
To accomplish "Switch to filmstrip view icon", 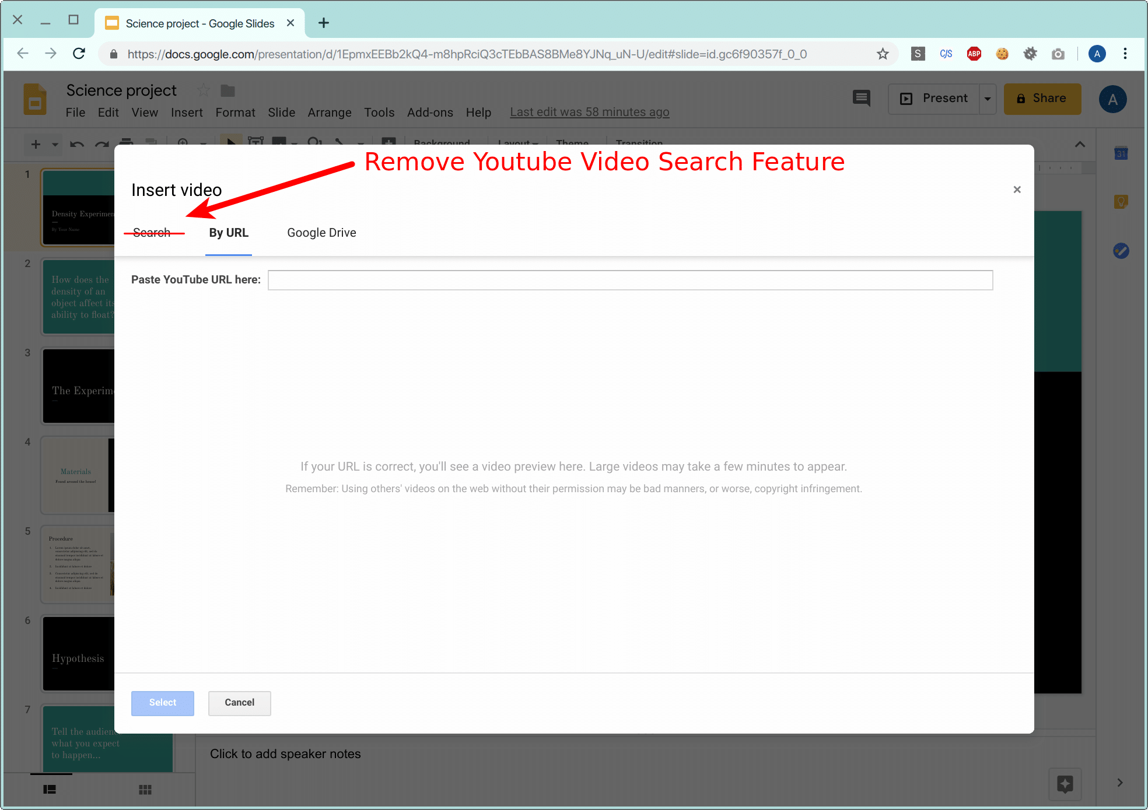I will point(50,790).
